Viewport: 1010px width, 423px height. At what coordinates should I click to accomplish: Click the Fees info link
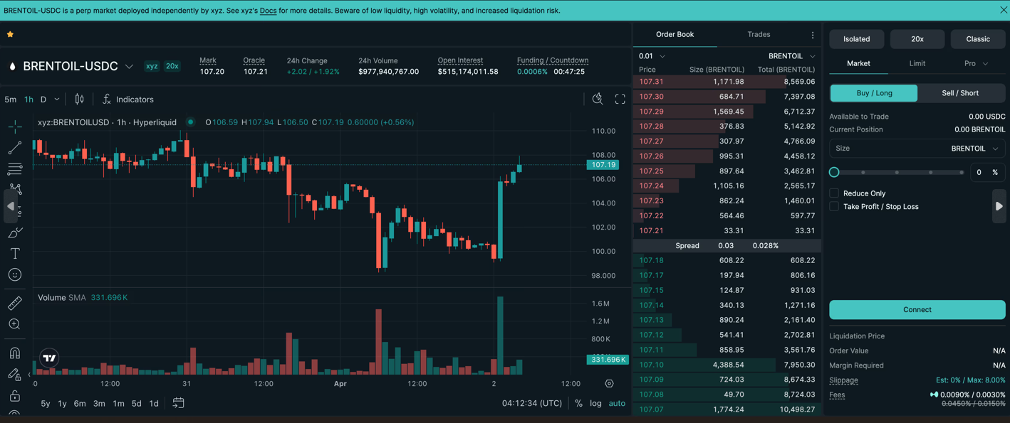837,395
